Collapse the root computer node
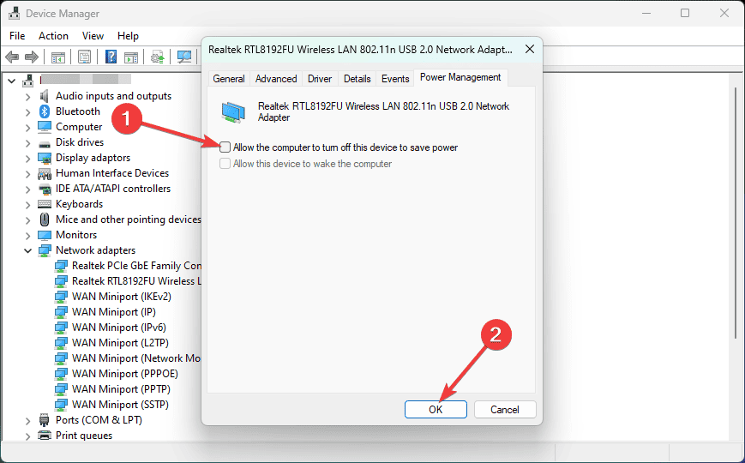 11,81
